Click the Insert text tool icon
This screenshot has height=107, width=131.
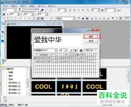click(x=3, y=24)
